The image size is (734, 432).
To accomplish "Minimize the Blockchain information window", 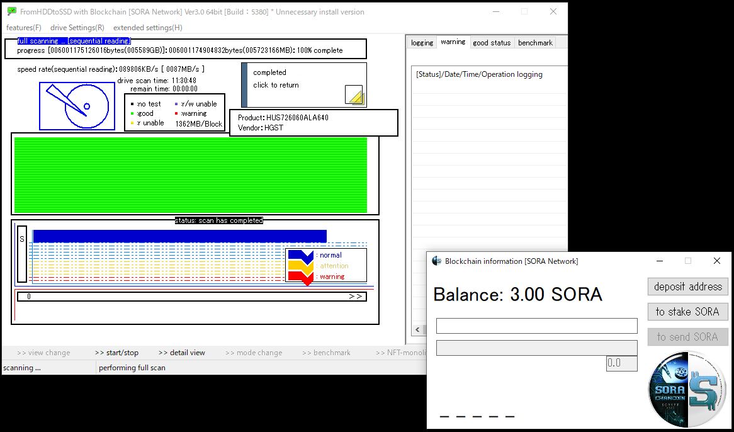I will coord(660,261).
